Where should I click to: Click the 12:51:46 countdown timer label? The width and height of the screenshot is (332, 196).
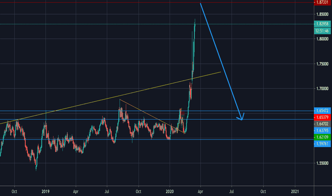tap(322, 31)
